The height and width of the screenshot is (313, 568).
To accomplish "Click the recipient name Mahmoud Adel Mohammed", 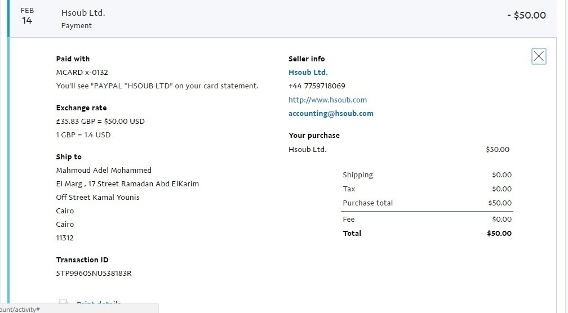I will coord(104,171).
